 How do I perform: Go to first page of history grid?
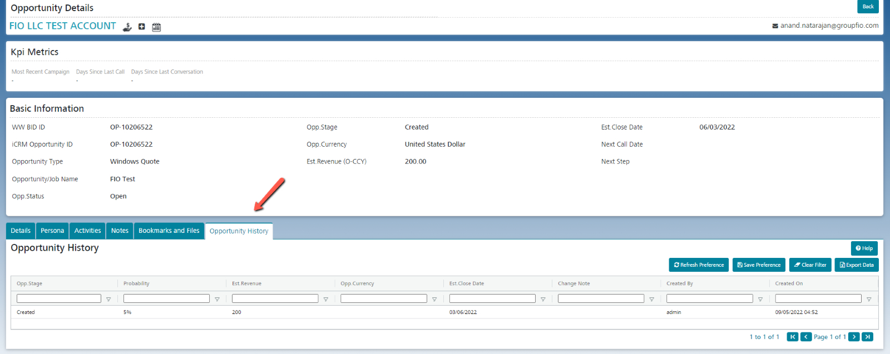click(793, 337)
